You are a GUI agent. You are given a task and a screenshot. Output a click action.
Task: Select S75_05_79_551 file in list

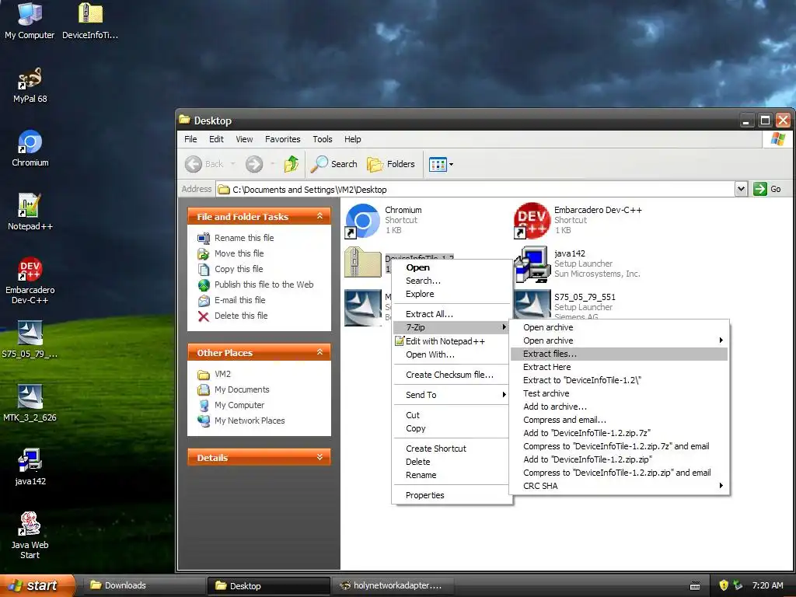(564, 305)
